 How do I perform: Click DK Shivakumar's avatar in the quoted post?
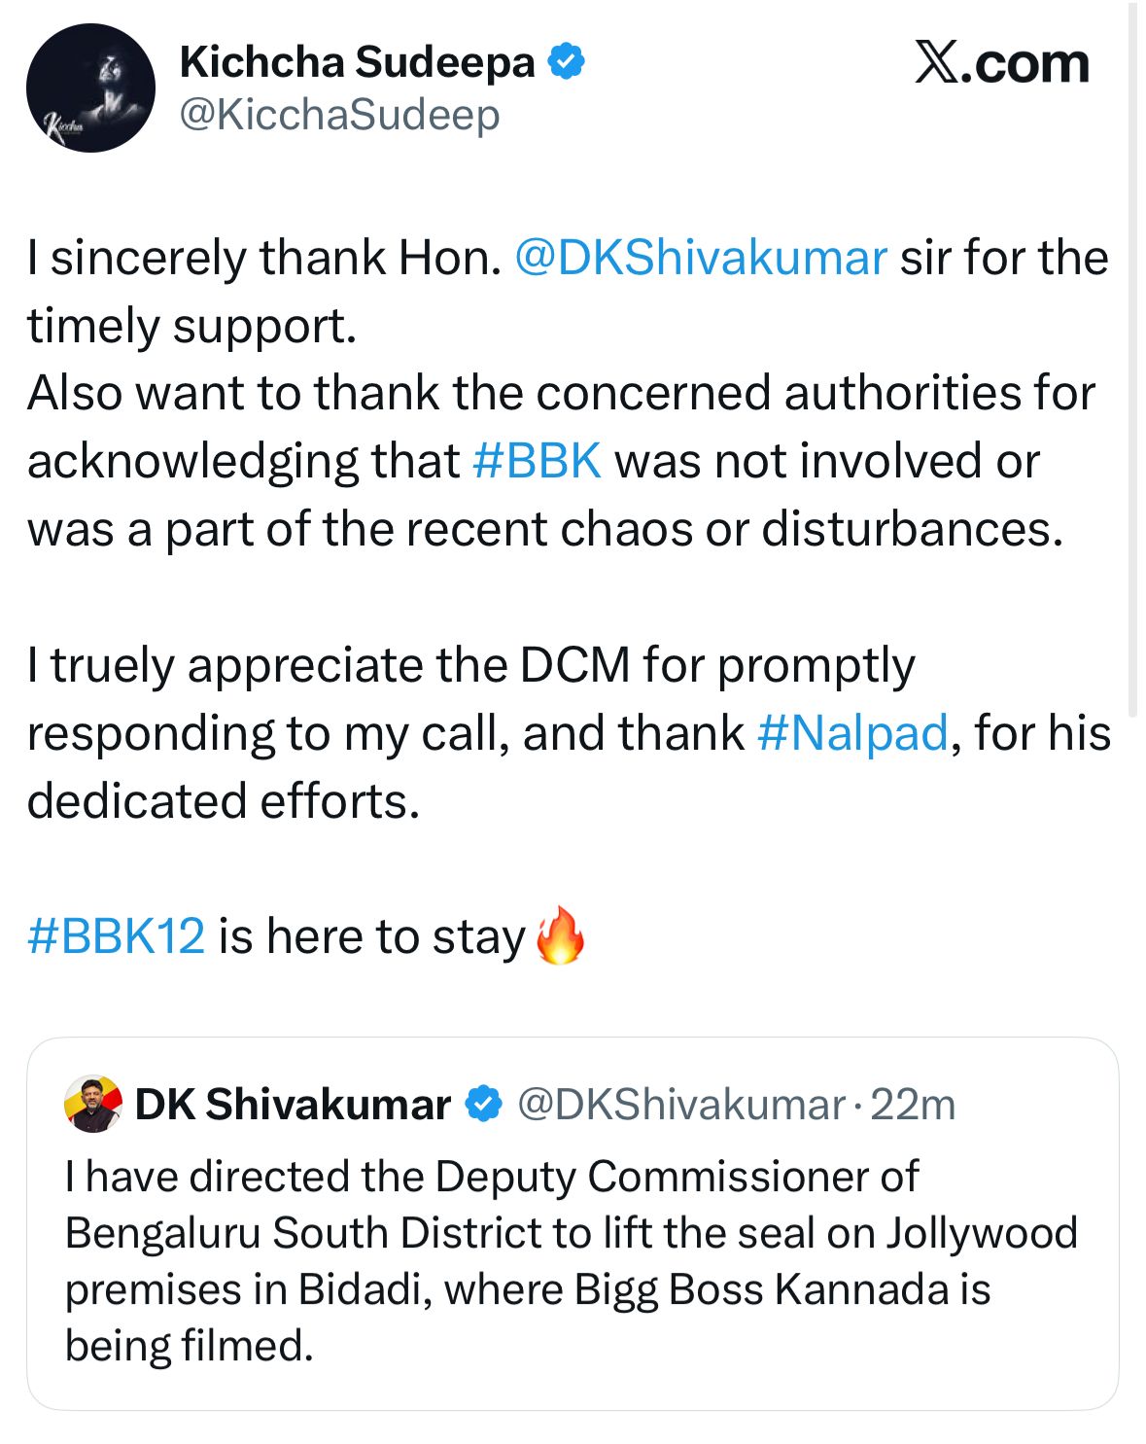pyautogui.click(x=93, y=1105)
